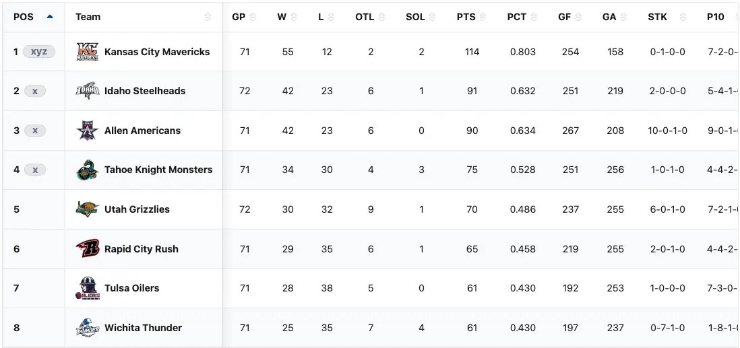Open Utah Grizzlies team link
Image resolution: width=740 pixels, height=348 pixels.
click(x=137, y=209)
